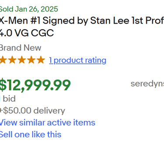This screenshot has width=164, height=160.
Task: Click Sell one like this
Action: [30, 134]
